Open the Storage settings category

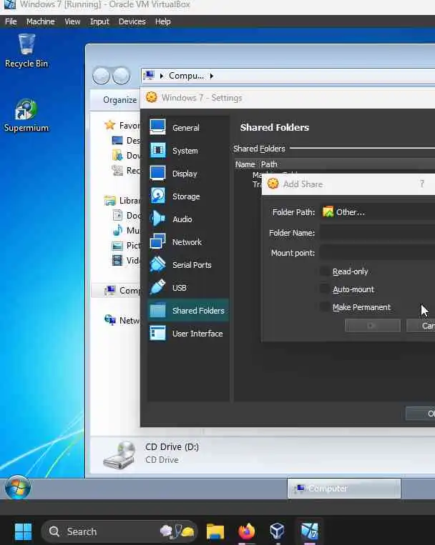(188, 196)
